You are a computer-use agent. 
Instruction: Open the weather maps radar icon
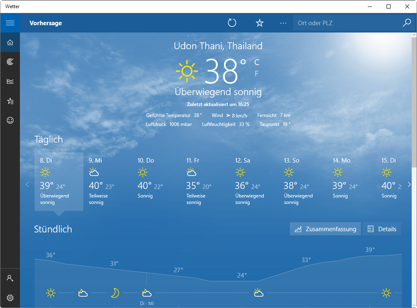click(x=10, y=62)
